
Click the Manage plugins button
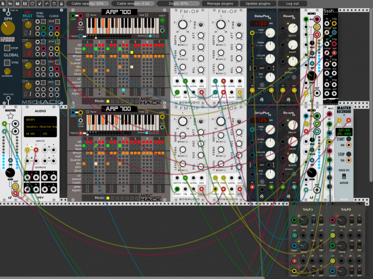[220, 3]
